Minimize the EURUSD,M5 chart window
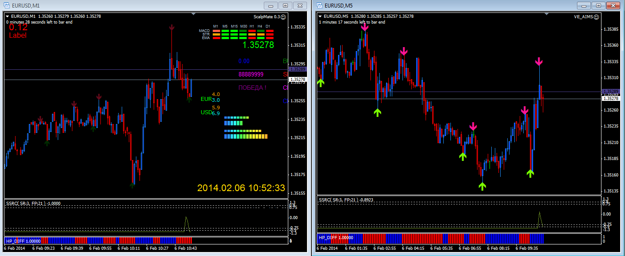This screenshot has height=256, width=625. point(584,6)
